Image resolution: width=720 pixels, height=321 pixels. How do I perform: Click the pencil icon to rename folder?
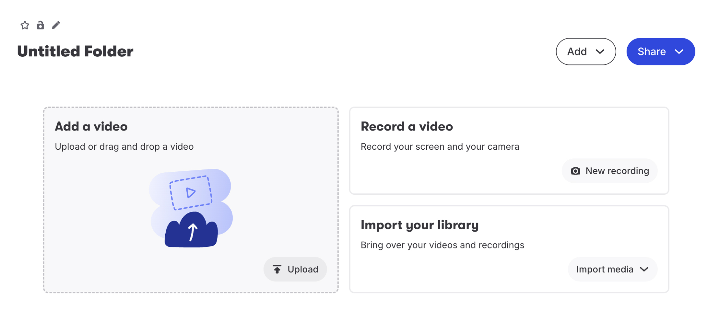coord(56,25)
